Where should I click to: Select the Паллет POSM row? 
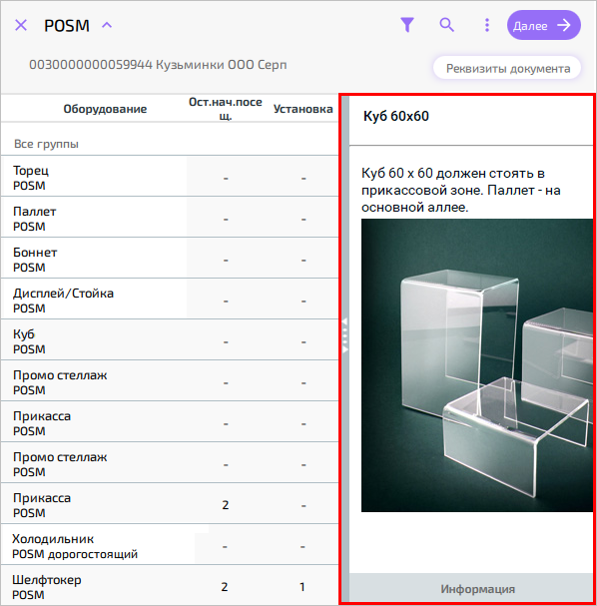[170, 219]
